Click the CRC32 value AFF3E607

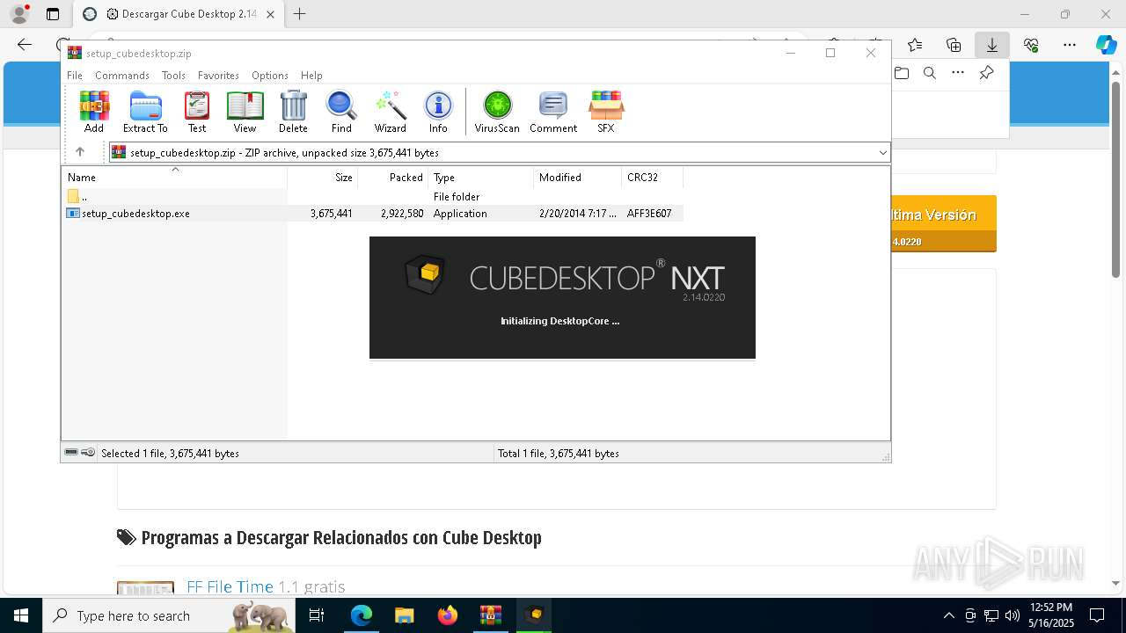point(649,214)
